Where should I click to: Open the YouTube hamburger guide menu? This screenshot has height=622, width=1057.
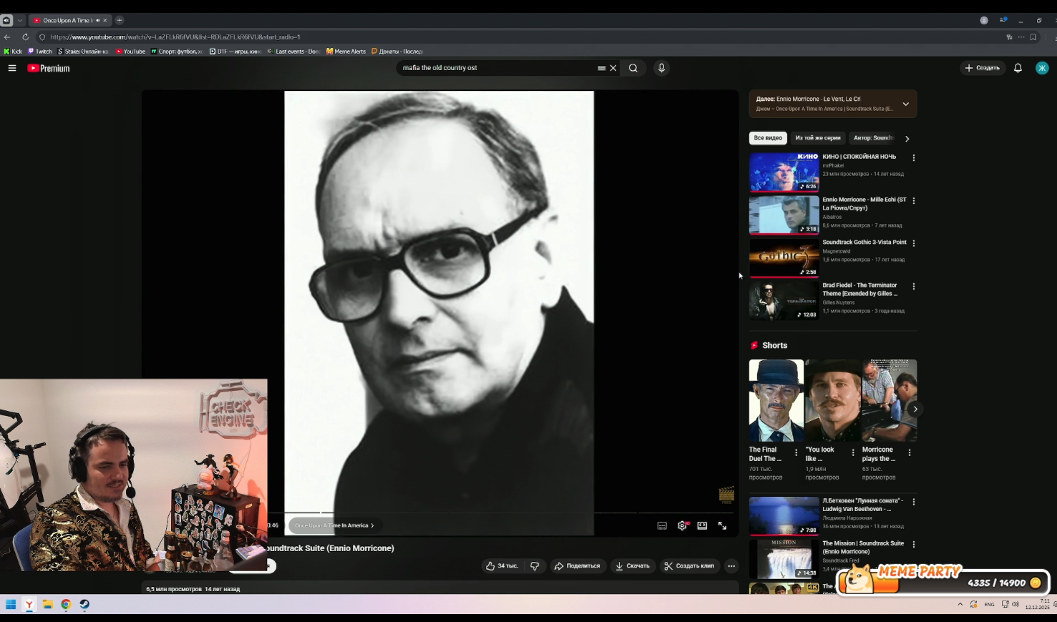click(12, 68)
